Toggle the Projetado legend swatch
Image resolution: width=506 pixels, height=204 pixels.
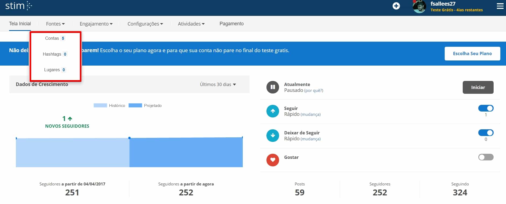point(135,105)
